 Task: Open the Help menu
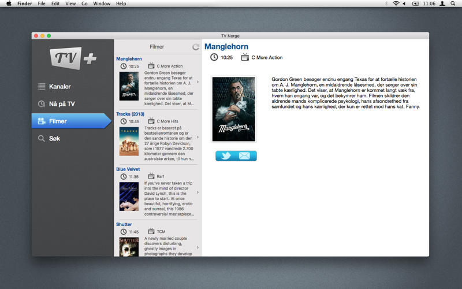pyautogui.click(x=121, y=3)
